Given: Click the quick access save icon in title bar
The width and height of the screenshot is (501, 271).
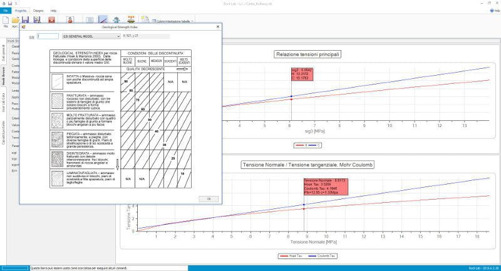Looking at the screenshot, I should coord(9,3).
